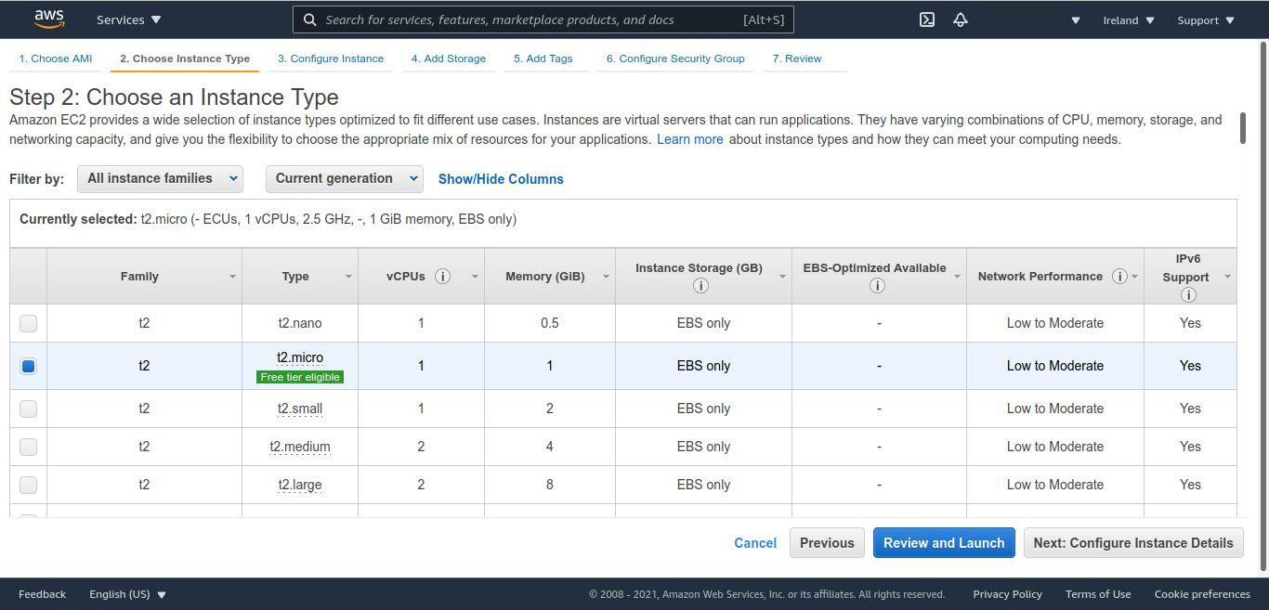1269x610 pixels.
Task: Open the Family column sort arrow
Action: pos(232,277)
